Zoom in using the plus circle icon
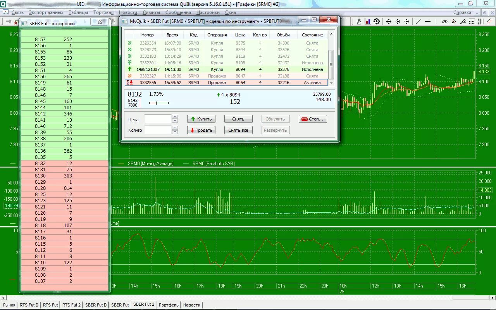This screenshot has height=310, width=496. tap(398, 21)
